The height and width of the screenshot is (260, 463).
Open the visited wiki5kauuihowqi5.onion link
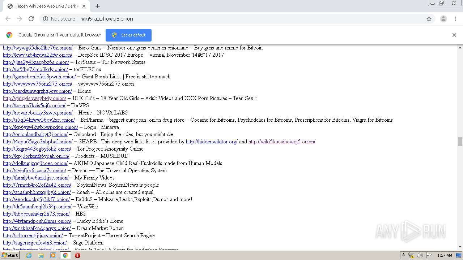[x=282, y=142]
